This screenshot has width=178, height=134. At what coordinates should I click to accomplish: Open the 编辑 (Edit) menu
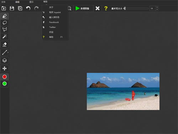[17, 2]
